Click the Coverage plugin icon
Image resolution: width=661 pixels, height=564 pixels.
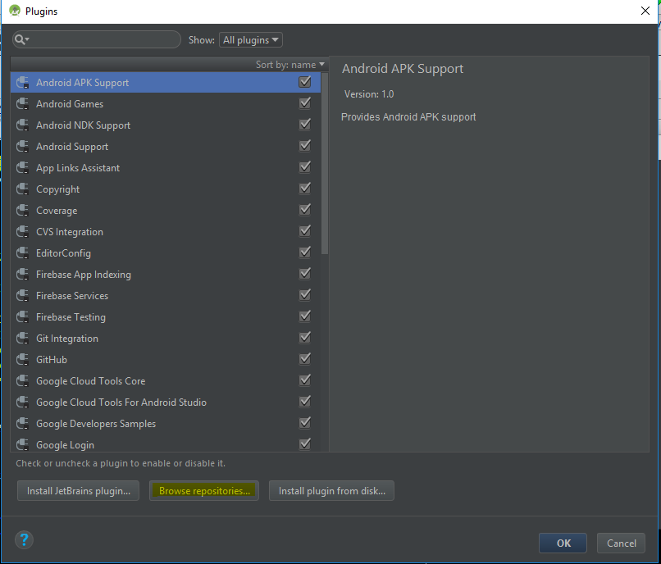22,211
